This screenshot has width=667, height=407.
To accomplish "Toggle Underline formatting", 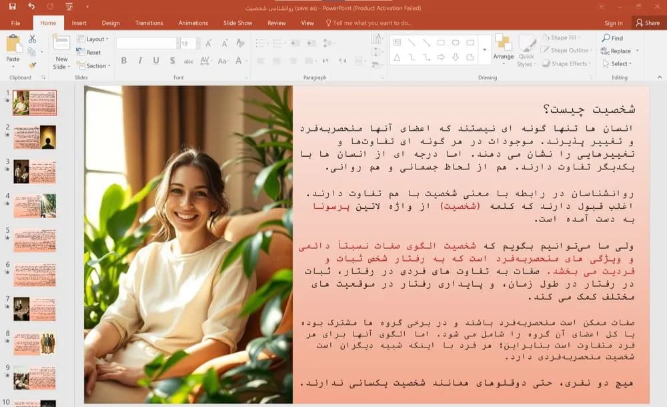I will pyautogui.click(x=156, y=61).
